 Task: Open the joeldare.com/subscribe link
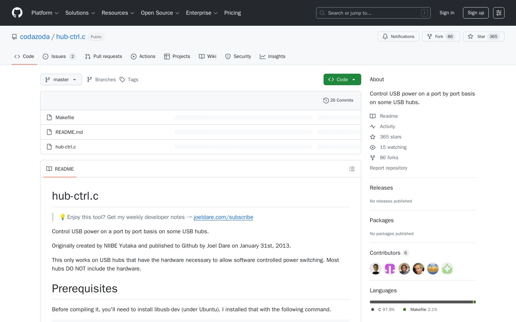(x=224, y=217)
